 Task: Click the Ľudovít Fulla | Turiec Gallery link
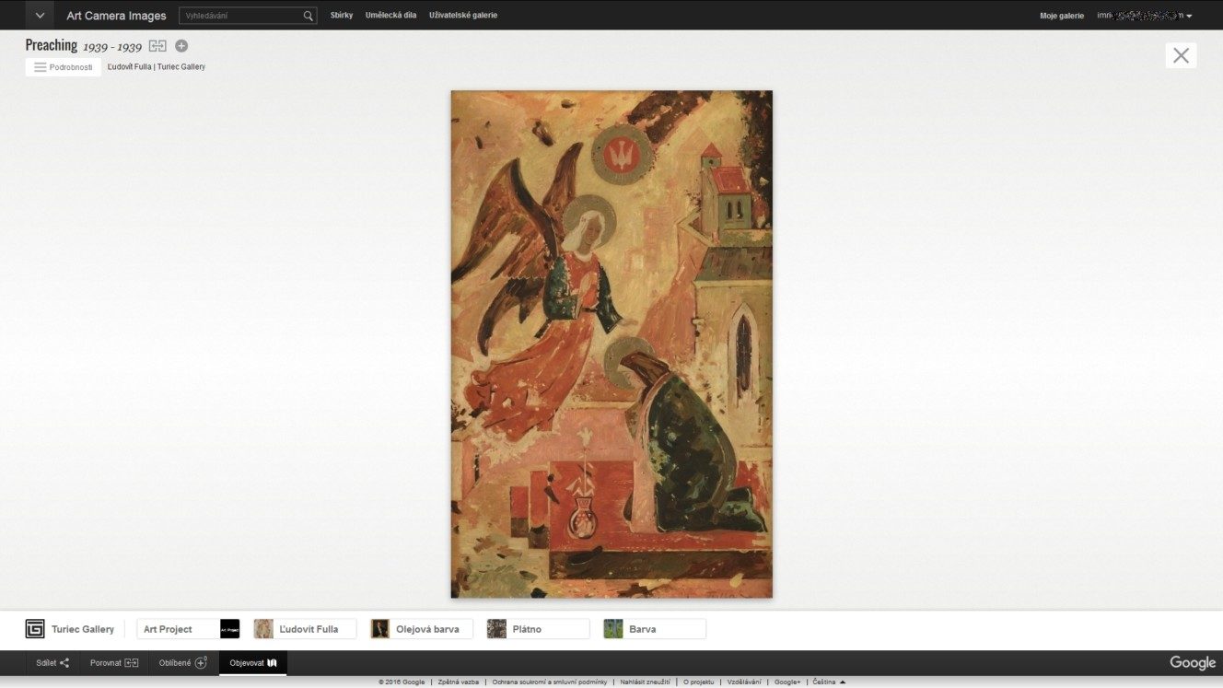point(157,67)
